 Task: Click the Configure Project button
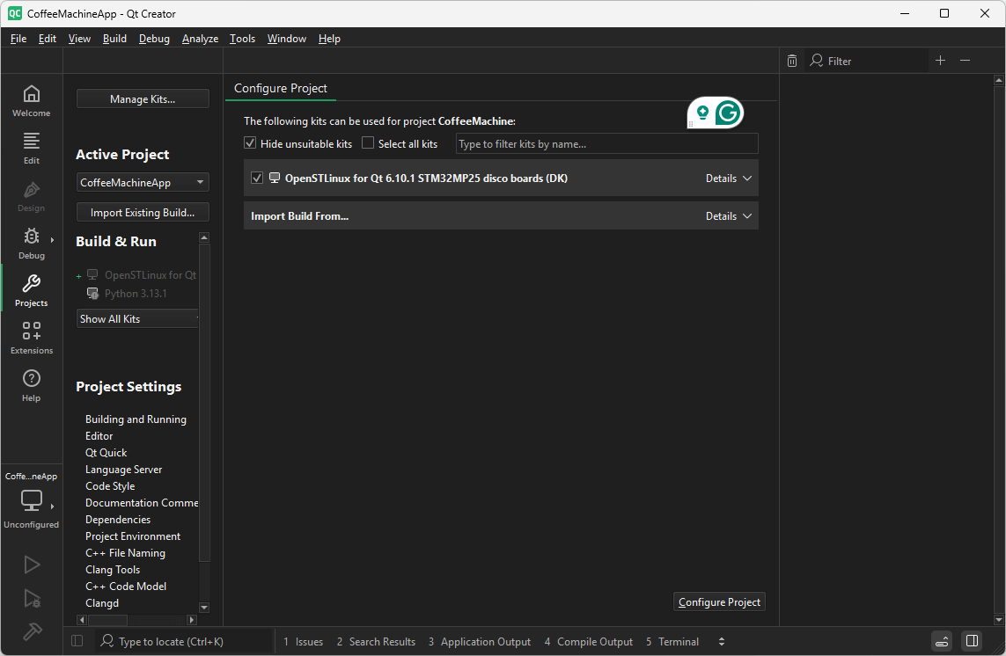pyautogui.click(x=718, y=601)
